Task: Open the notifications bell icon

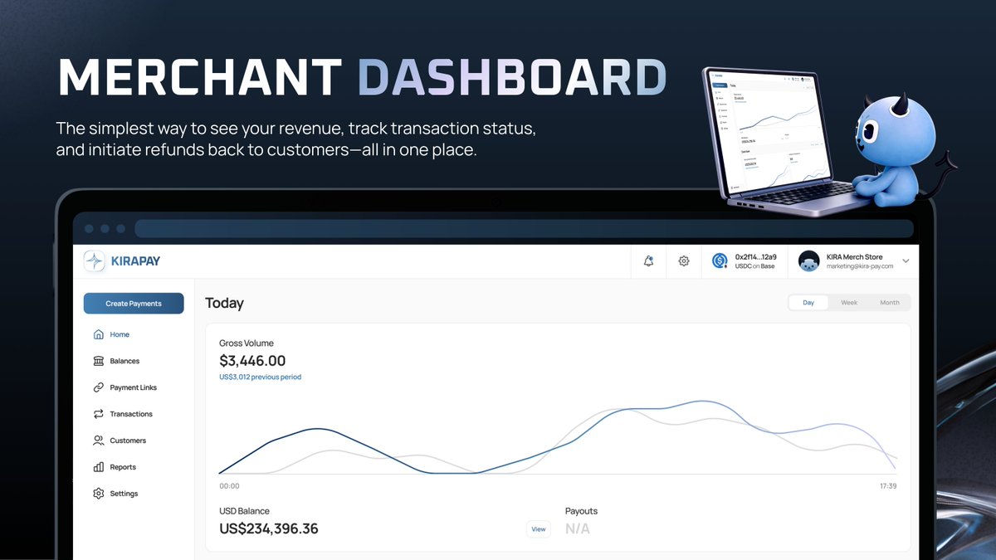Action: point(649,261)
